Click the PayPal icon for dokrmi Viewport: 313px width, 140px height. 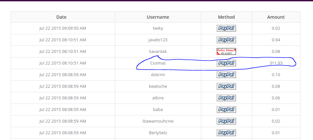pos(226,75)
